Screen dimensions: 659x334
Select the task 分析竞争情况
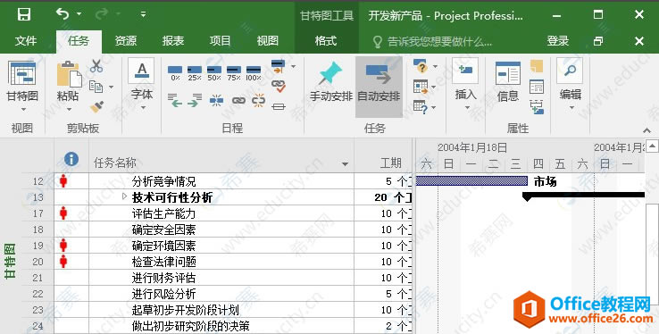163,181
